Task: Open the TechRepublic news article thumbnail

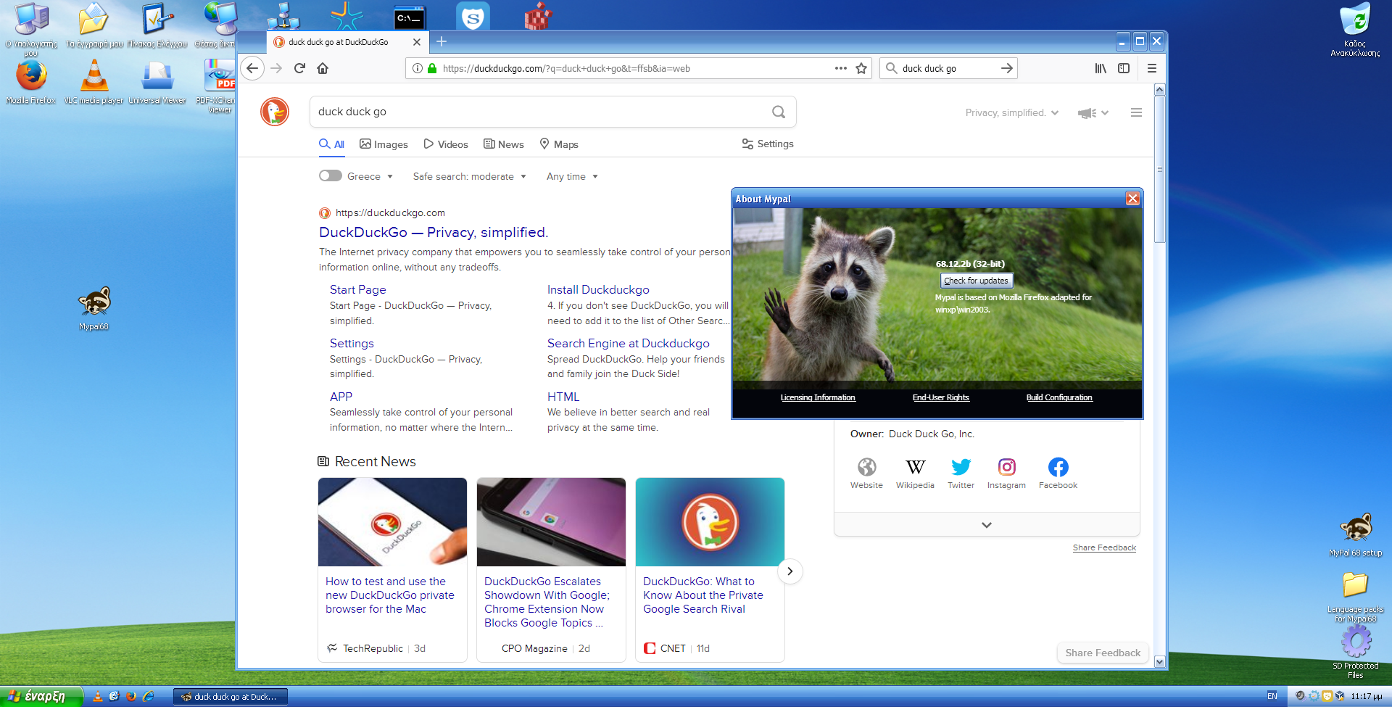Action: pyautogui.click(x=392, y=522)
